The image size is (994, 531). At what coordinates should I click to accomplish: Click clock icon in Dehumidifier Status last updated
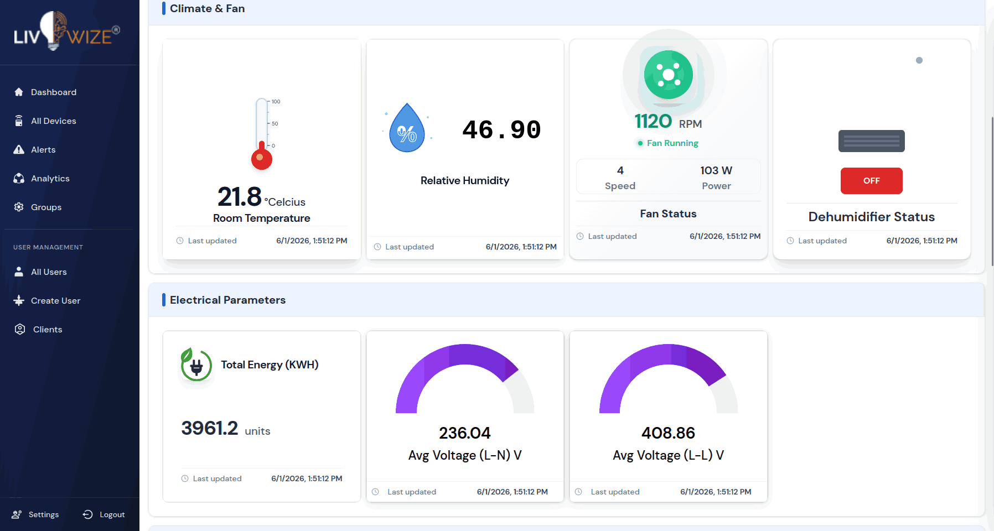[790, 241]
